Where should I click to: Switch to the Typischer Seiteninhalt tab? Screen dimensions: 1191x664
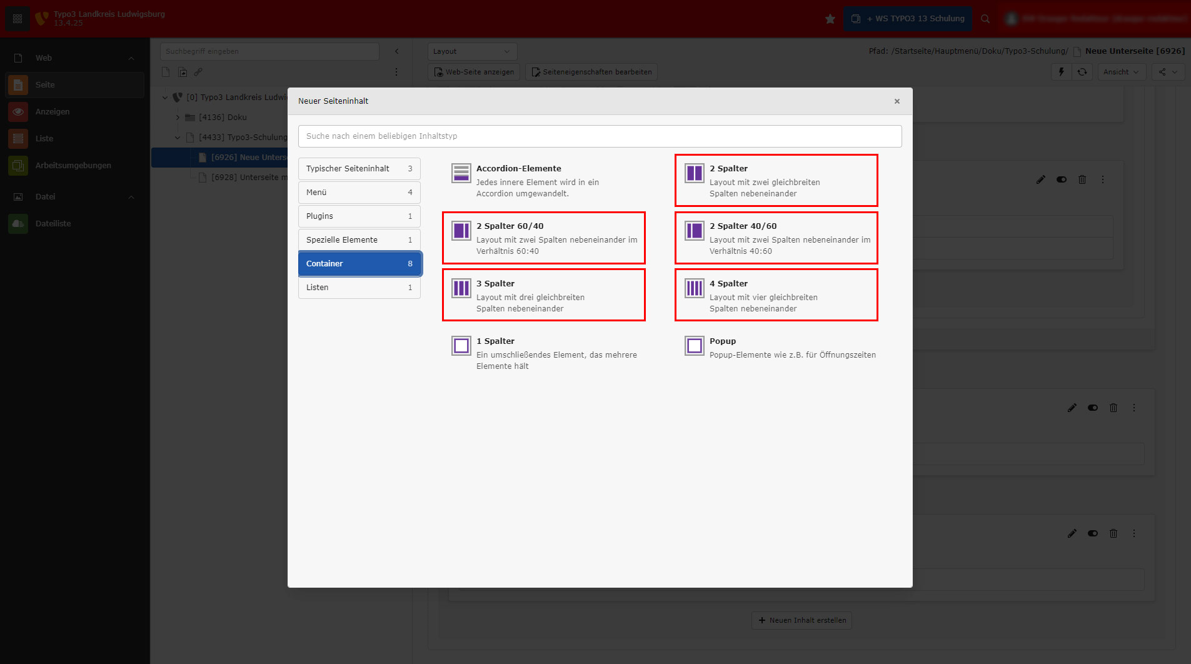[359, 169]
